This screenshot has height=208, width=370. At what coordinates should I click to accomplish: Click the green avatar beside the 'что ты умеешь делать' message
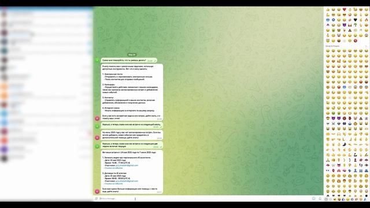coord(97,60)
